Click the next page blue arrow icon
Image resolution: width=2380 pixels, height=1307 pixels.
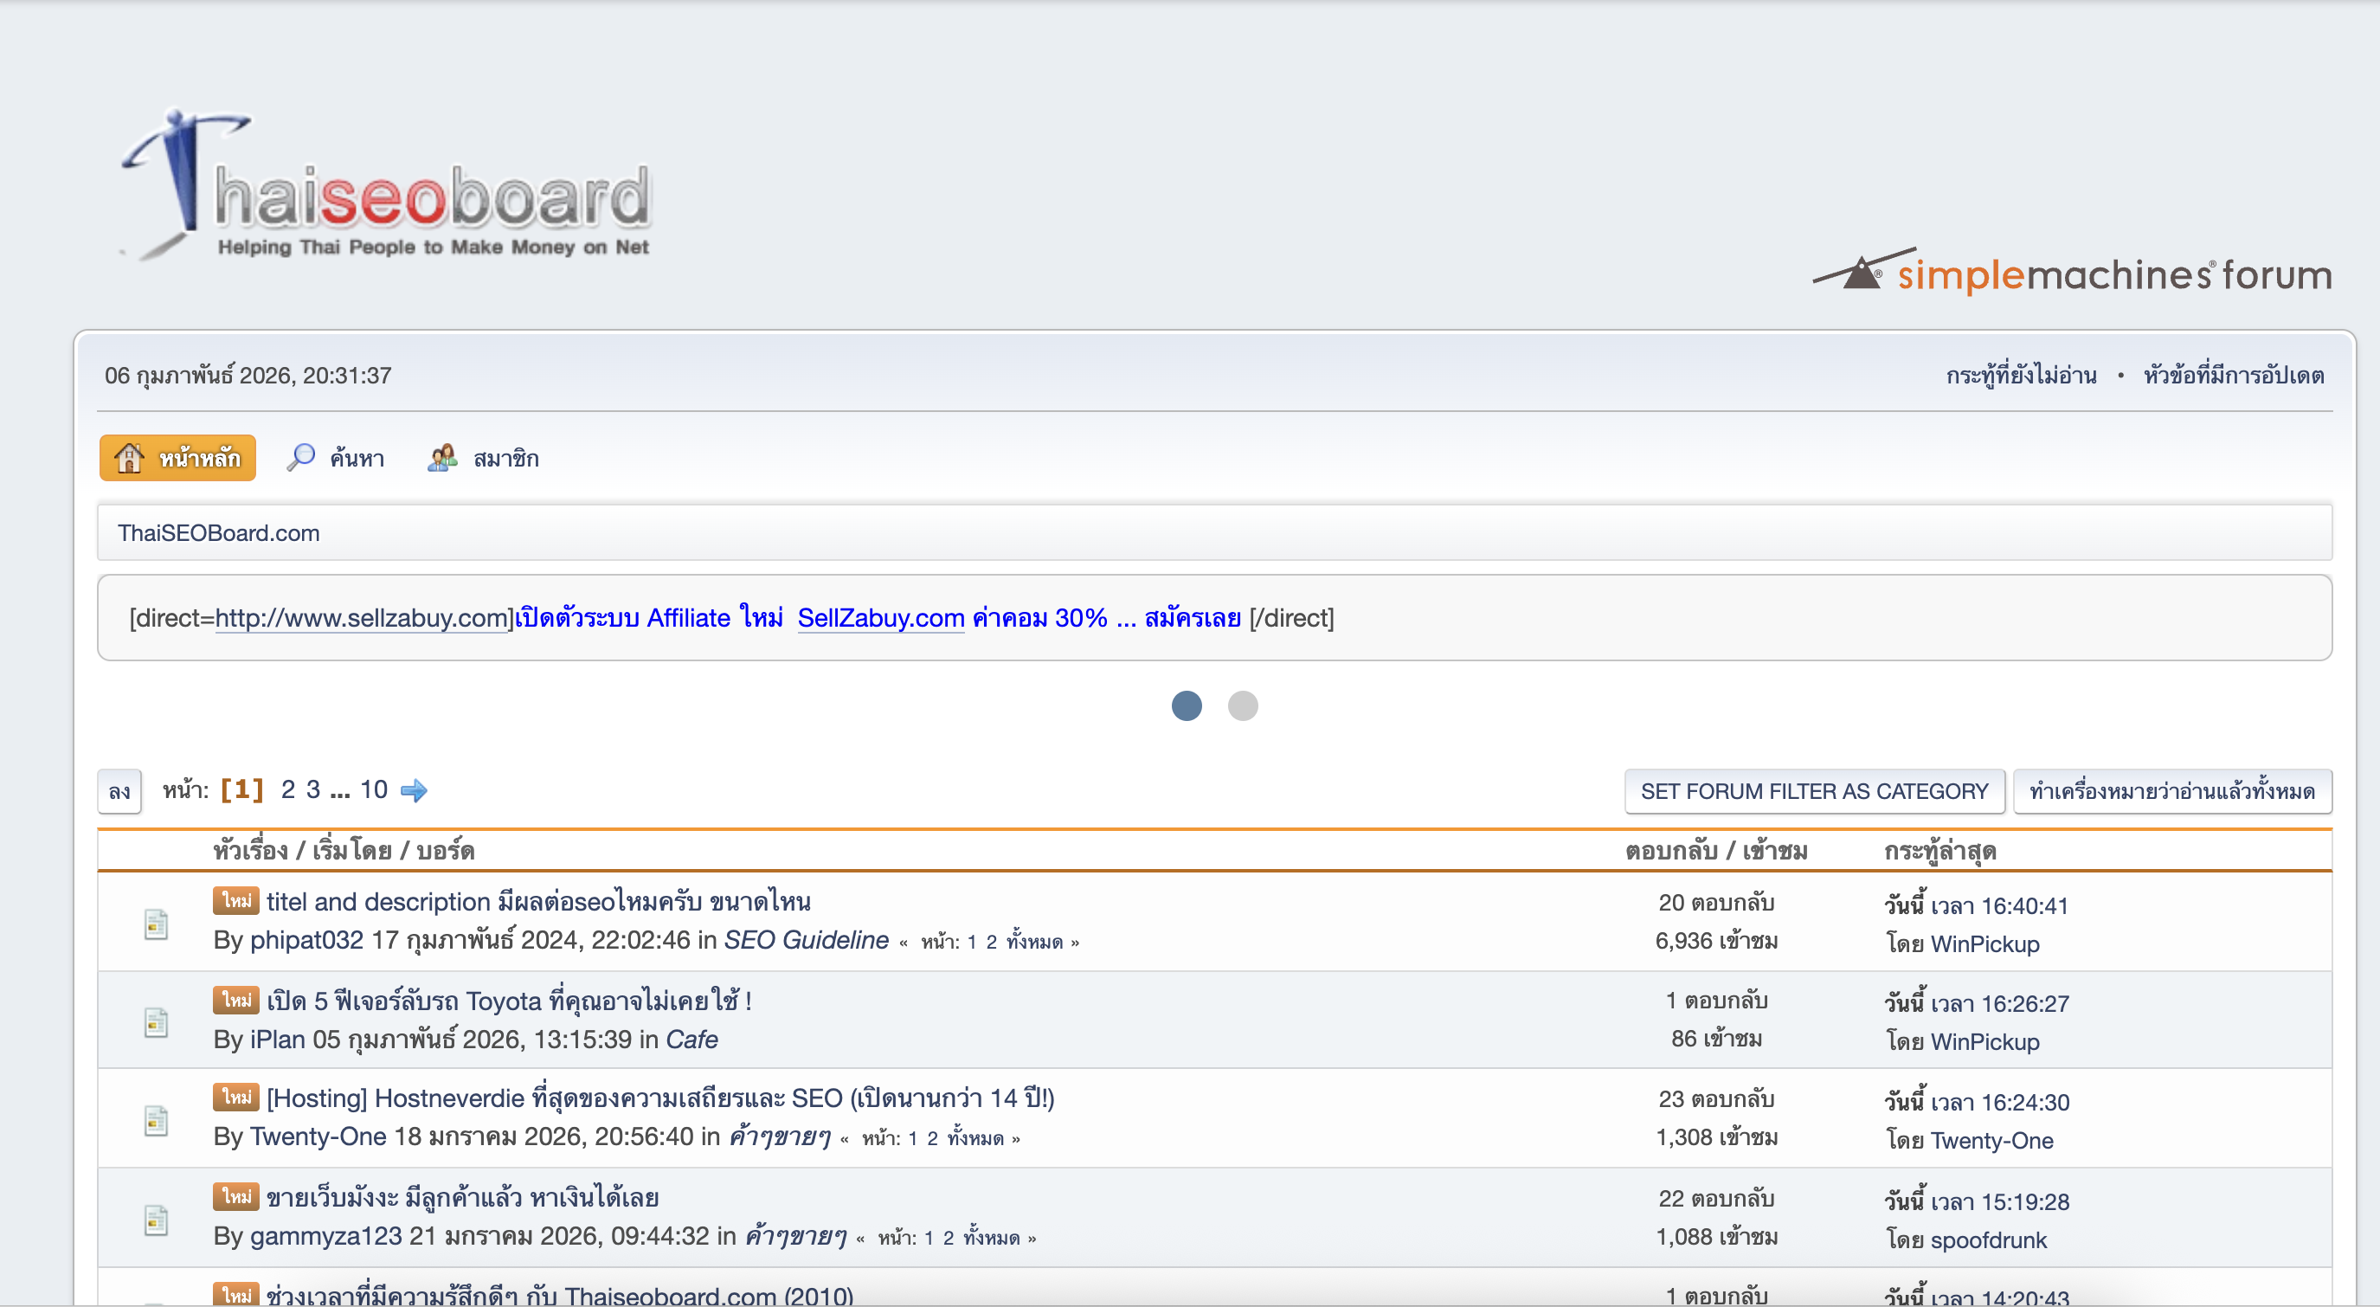414,790
